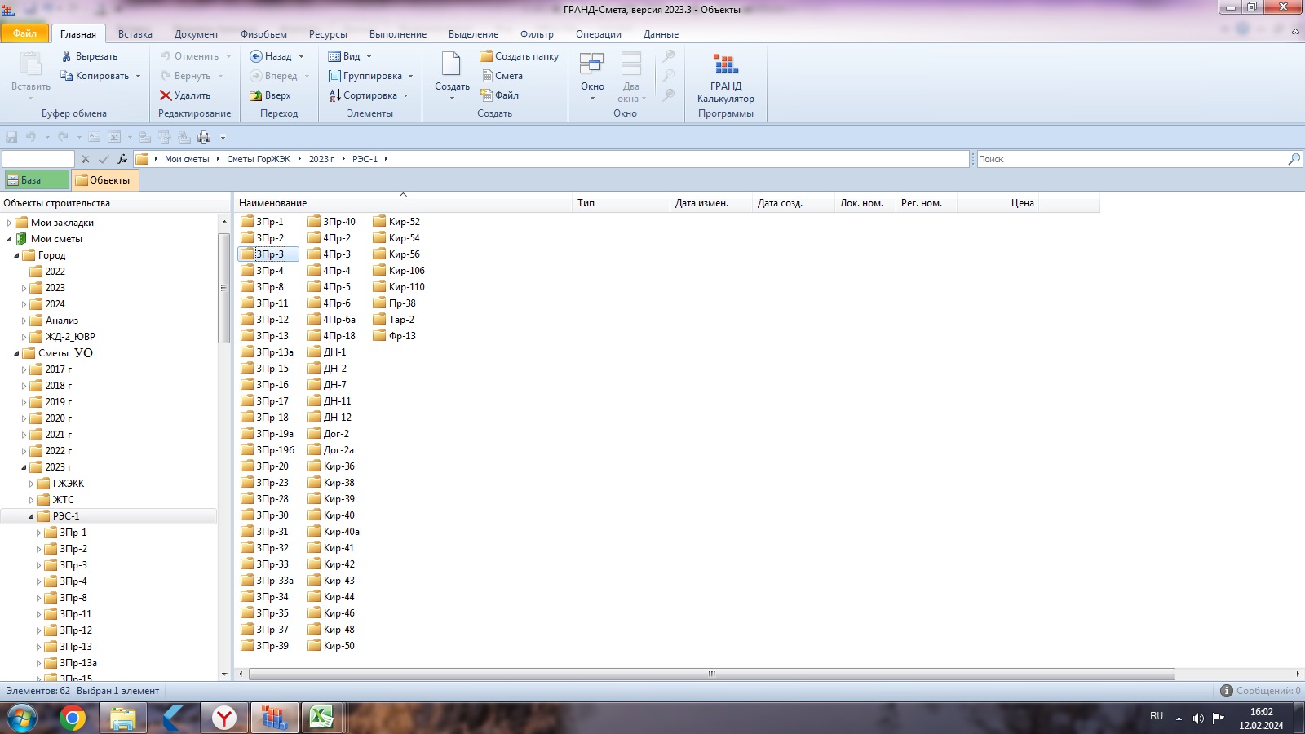Go back with the Назад arrow button
The width and height of the screenshot is (1305, 734).
pyautogui.click(x=271, y=56)
